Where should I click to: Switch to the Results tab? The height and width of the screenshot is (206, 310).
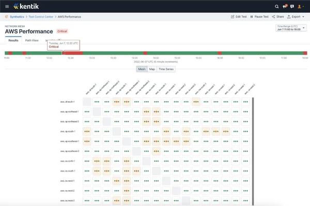click(13, 40)
